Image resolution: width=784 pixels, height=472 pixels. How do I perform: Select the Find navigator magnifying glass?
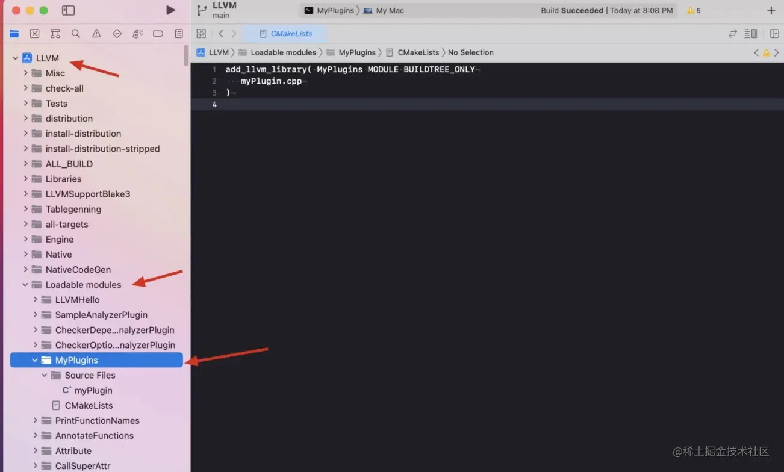(x=76, y=33)
